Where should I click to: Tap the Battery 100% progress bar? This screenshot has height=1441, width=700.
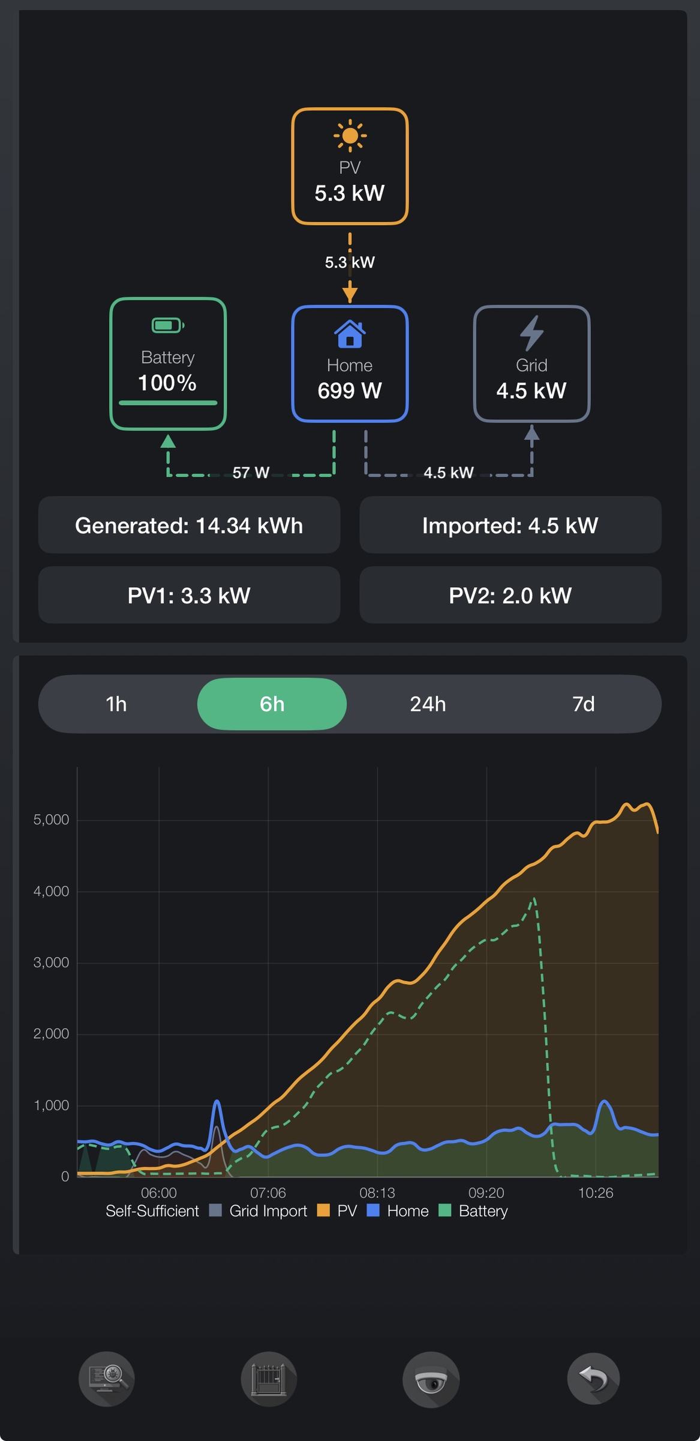pos(168,403)
